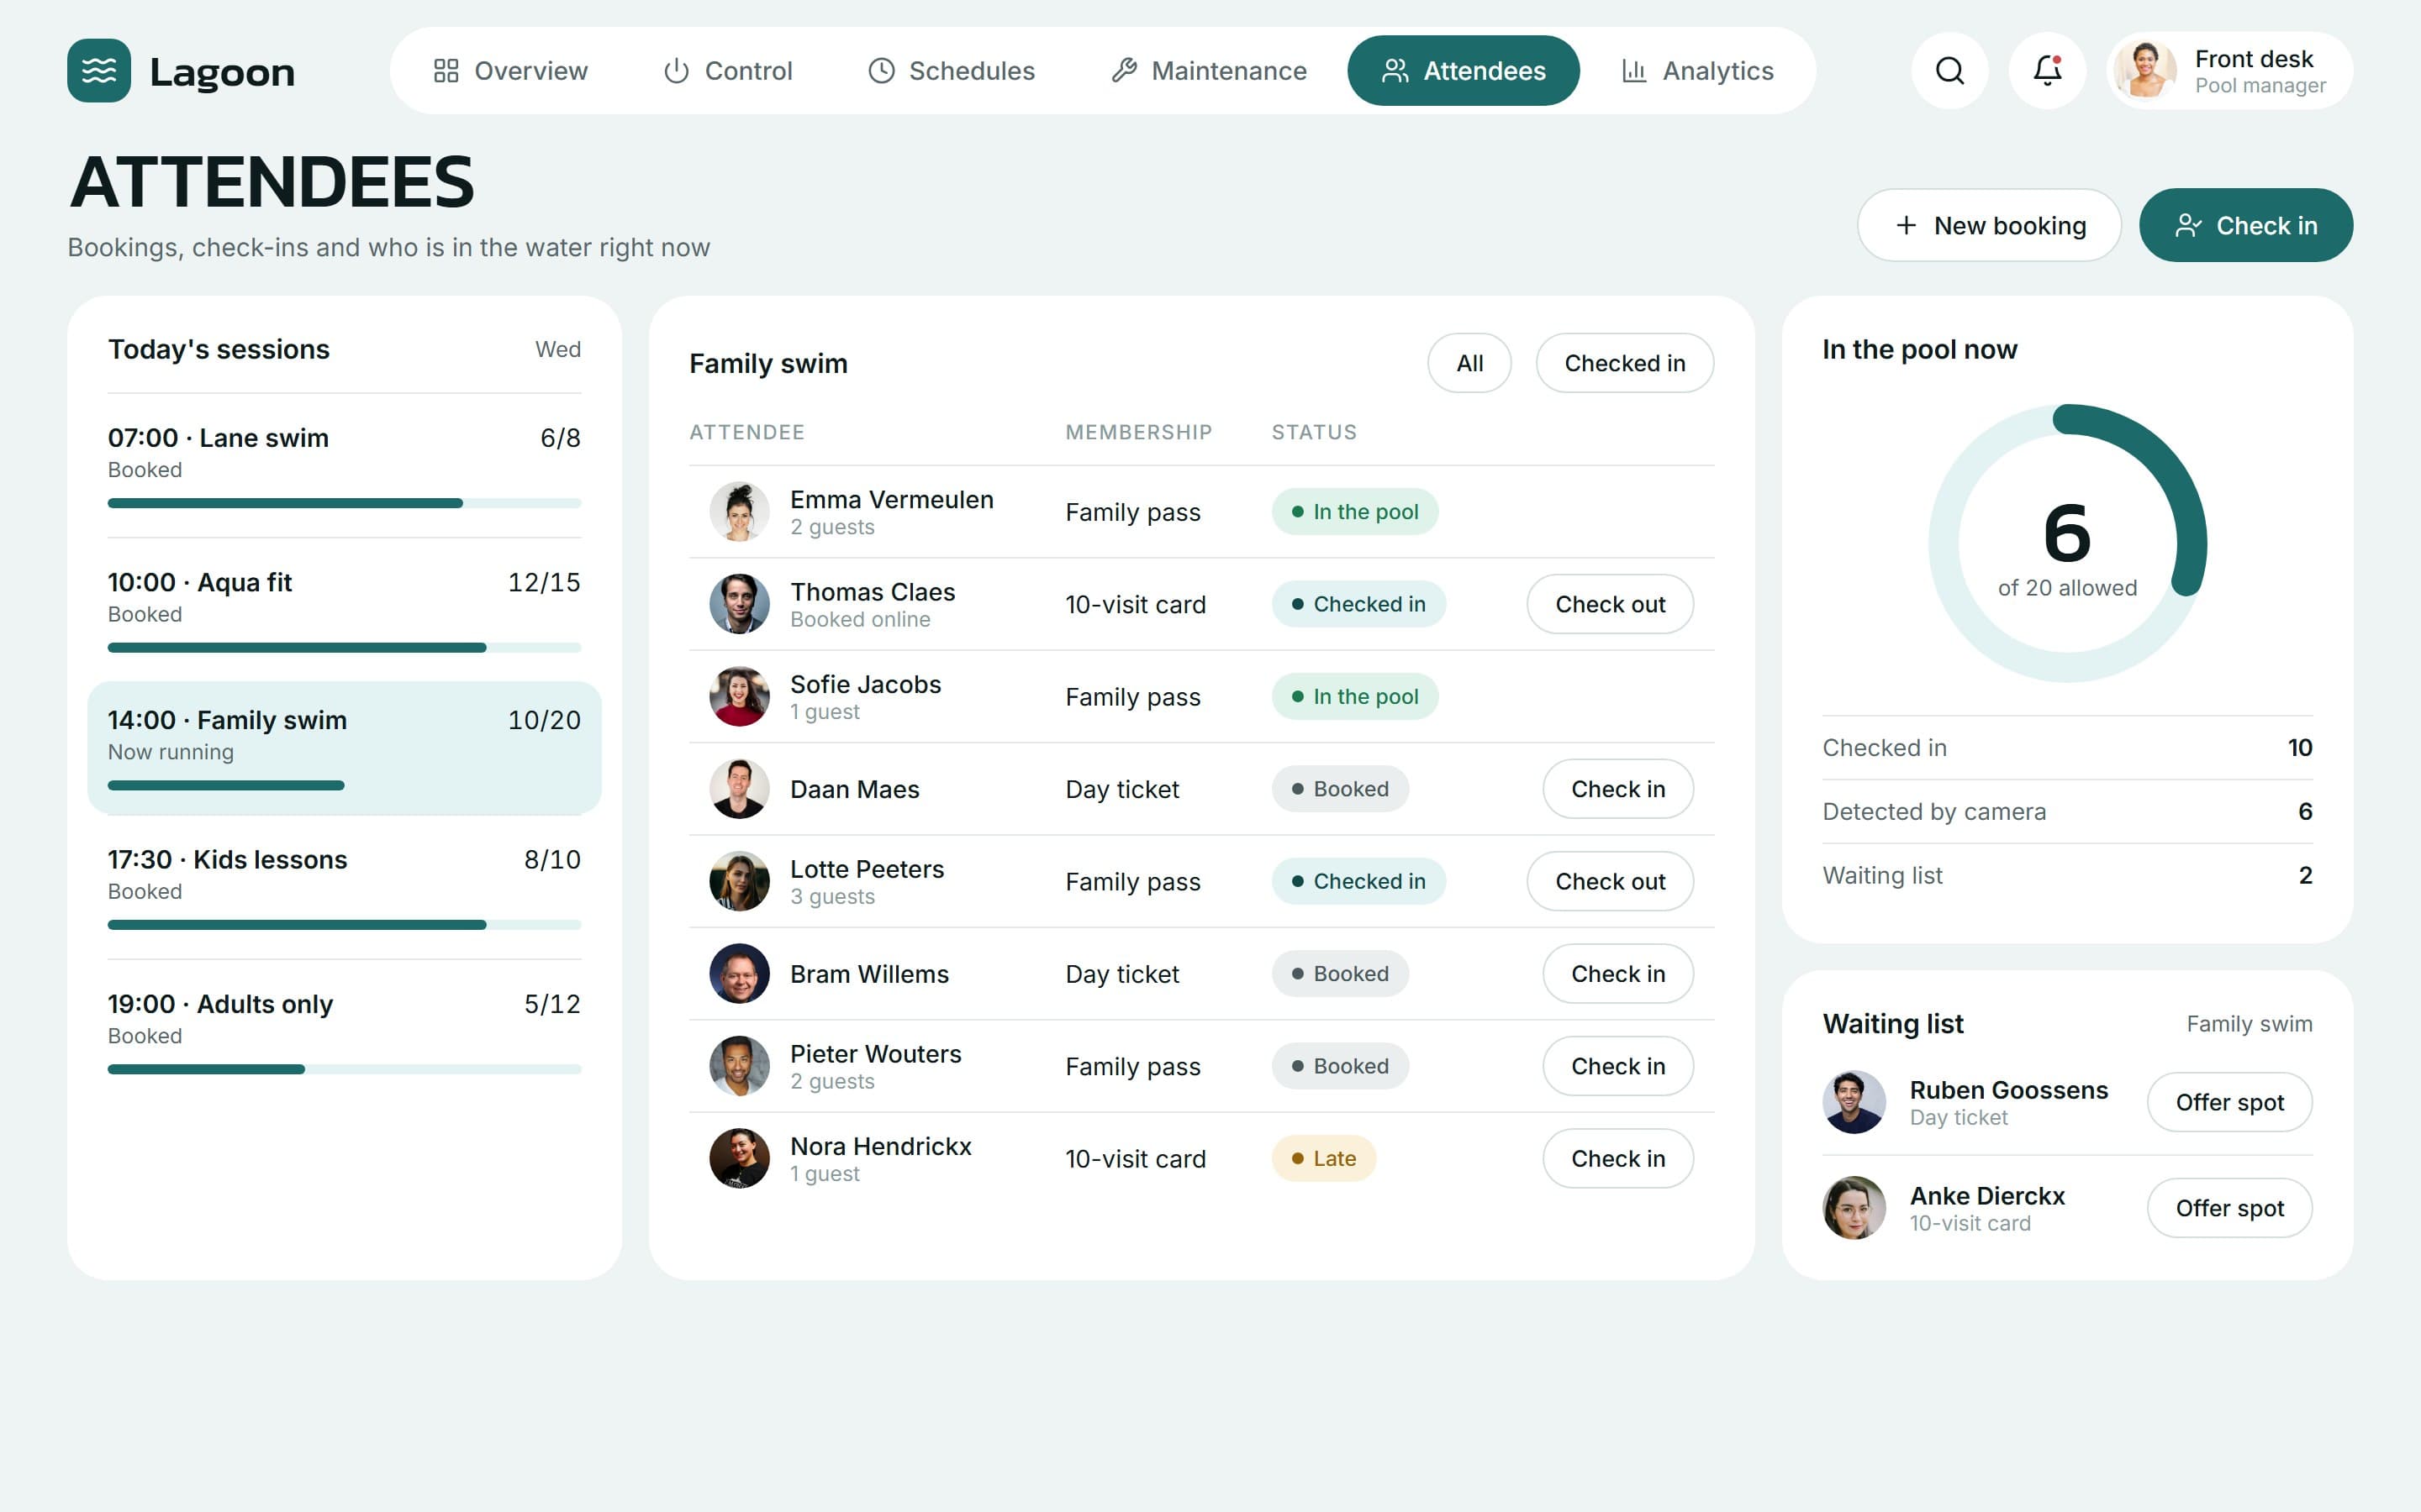
Task: Open the notifications bell icon
Action: [x=2048, y=70]
